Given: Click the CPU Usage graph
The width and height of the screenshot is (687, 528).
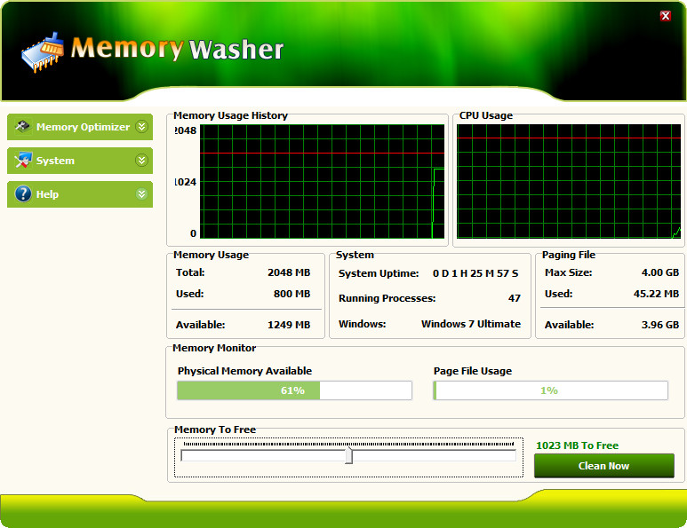Looking at the screenshot, I should click(x=569, y=182).
